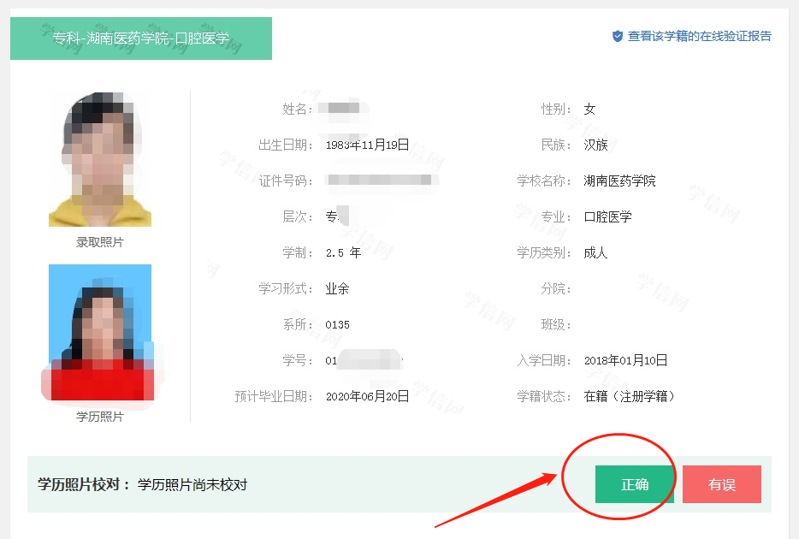Image resolution: width=799 pixels, height=539 pixels.
Task: Click the 学制 value 2.5 年
Action: tap(343, 252)
